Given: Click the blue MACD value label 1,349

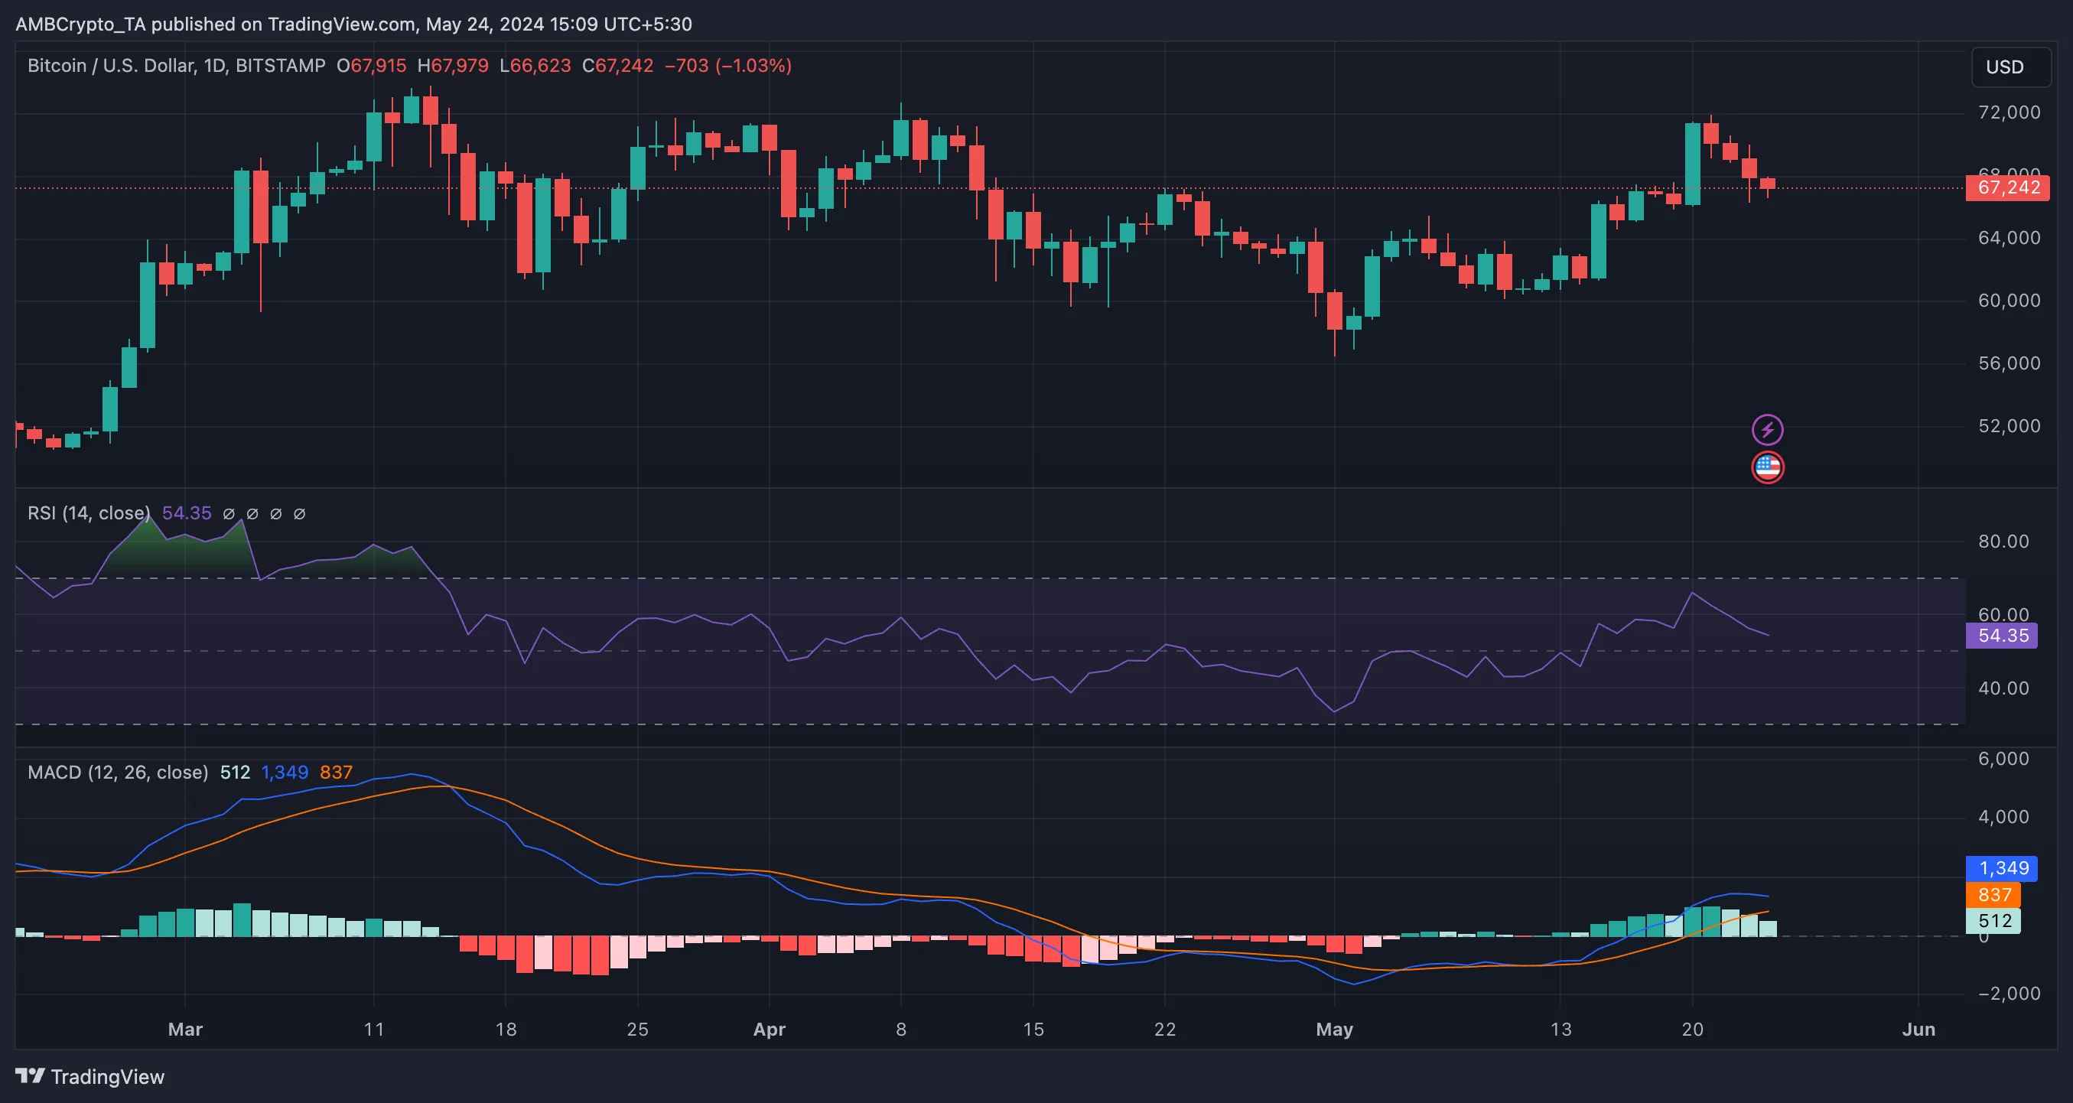Looking at the screenshot, I should tap(2001, 868).
